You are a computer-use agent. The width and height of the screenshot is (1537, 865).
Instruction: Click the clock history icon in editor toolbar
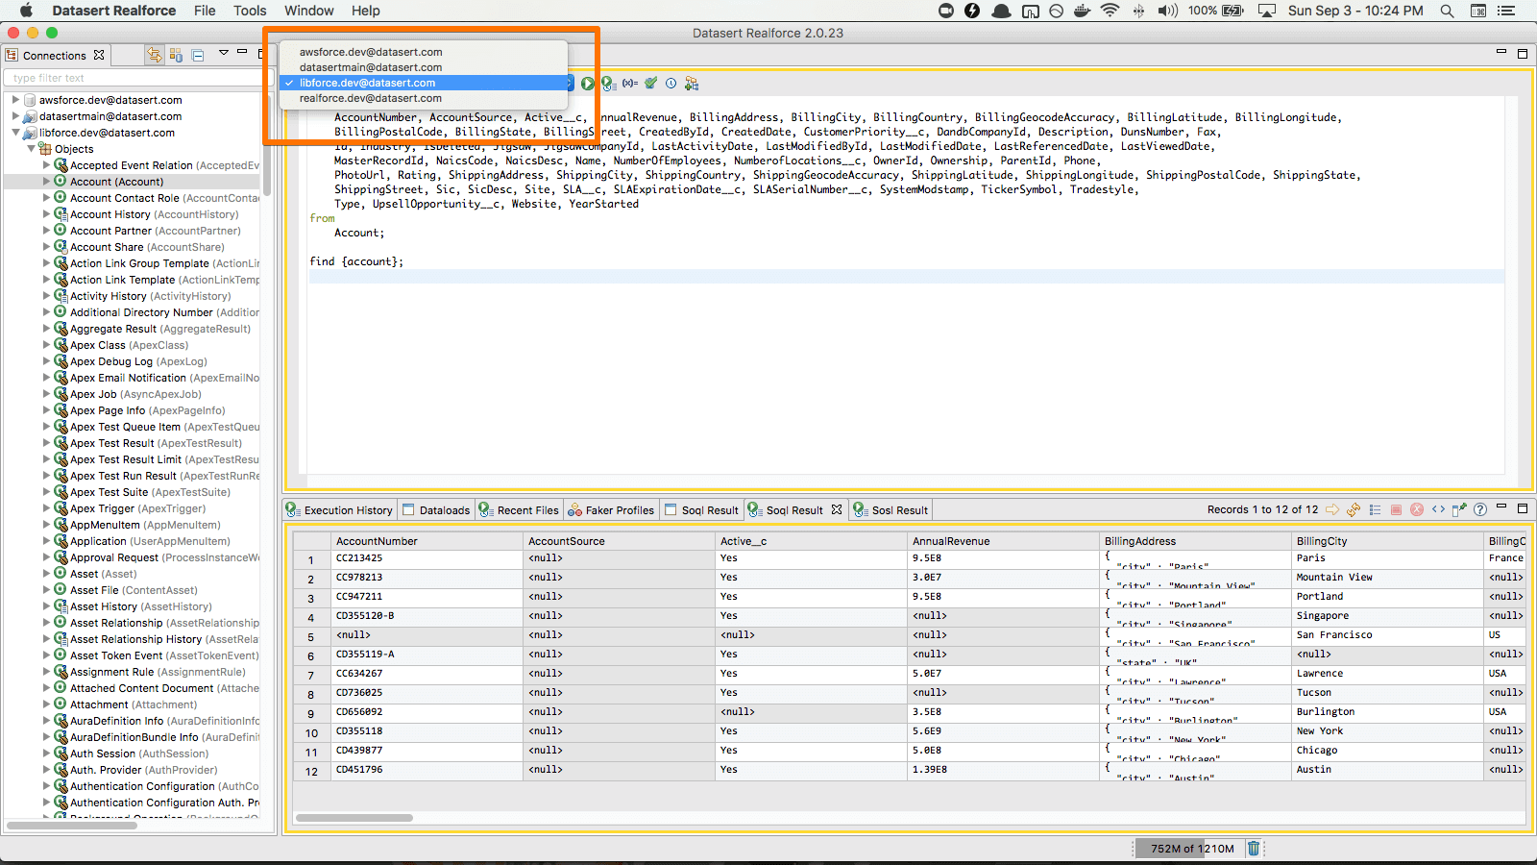coord(671,84)
